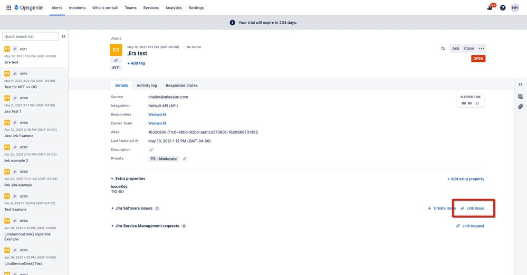The height and width of the screenshot is (275, 527).
Task: Edit the Description with pencil icon
Action: 151,150
